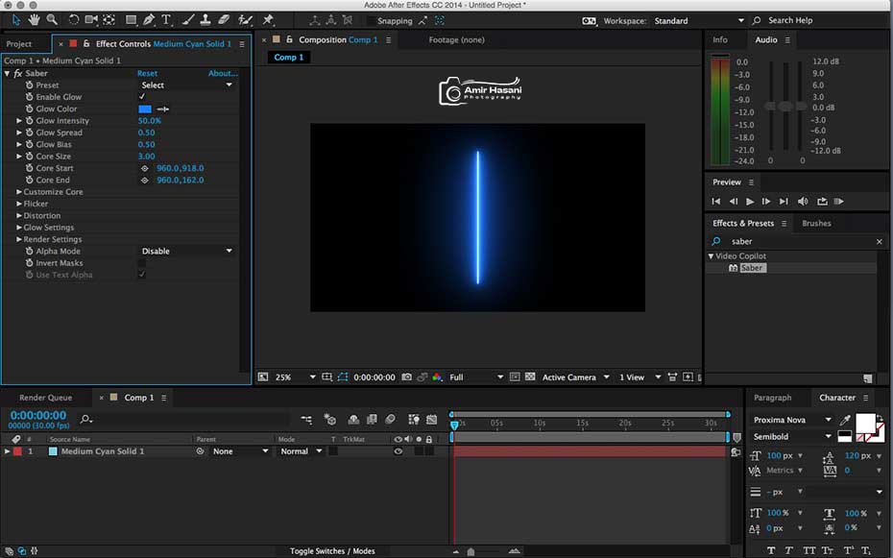893x558 pixels.
Task: Toggle the Enable Glow checkbox
Action: [x=142, y=97]
